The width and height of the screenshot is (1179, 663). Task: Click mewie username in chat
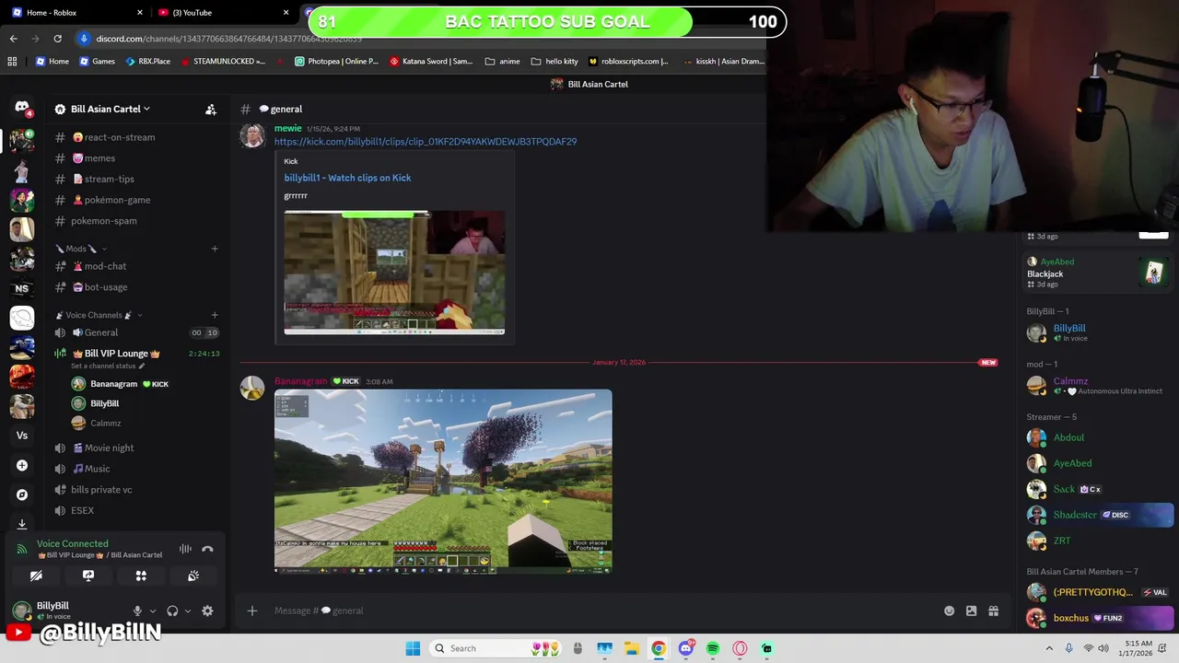coord(287,129)
